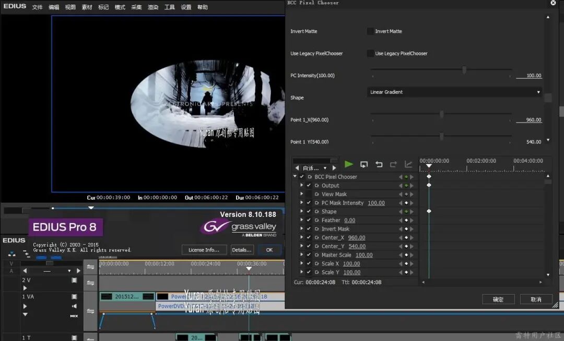Viewport: 564px width, 341px height.
Task: Open the 工具 menu in menu bar
Action: [169, 7]
